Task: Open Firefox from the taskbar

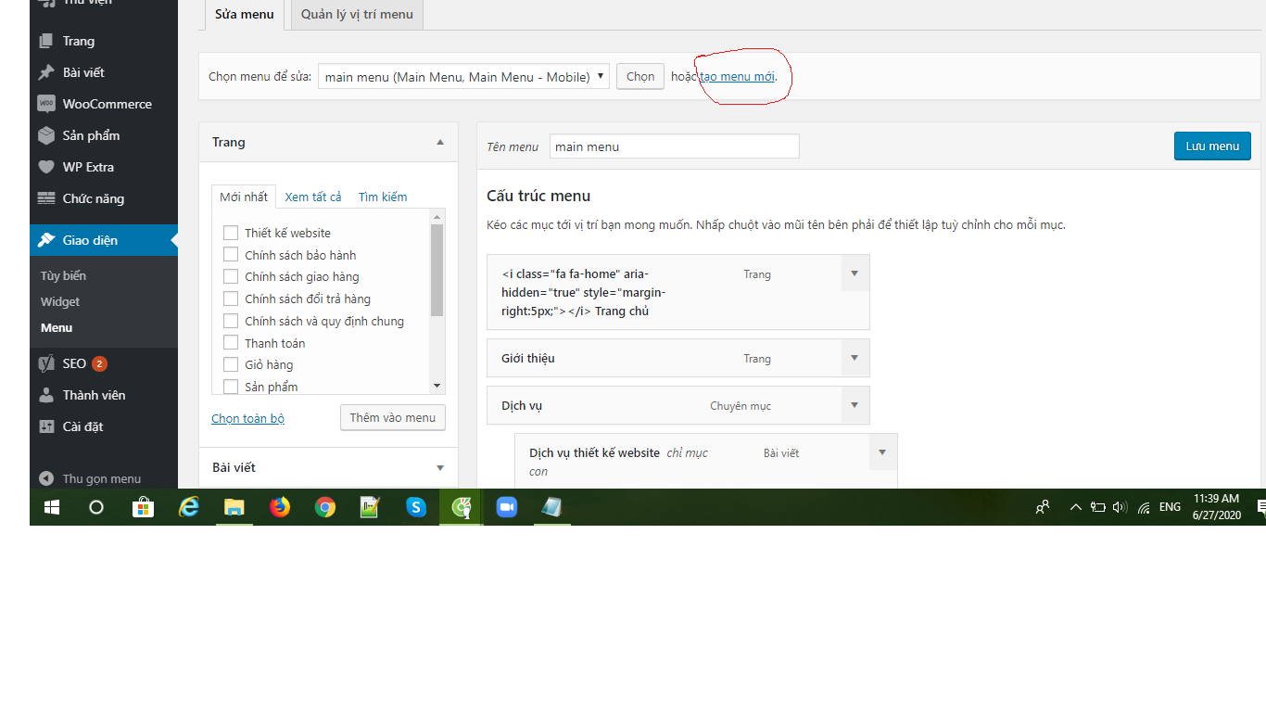Action: pos(279,507)
